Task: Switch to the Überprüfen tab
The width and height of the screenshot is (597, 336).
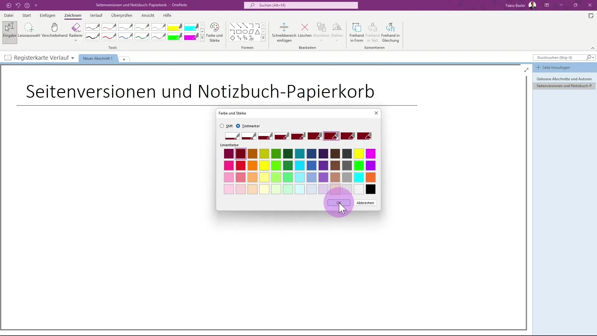Action: pyautogui.click(x=122, y=15)
